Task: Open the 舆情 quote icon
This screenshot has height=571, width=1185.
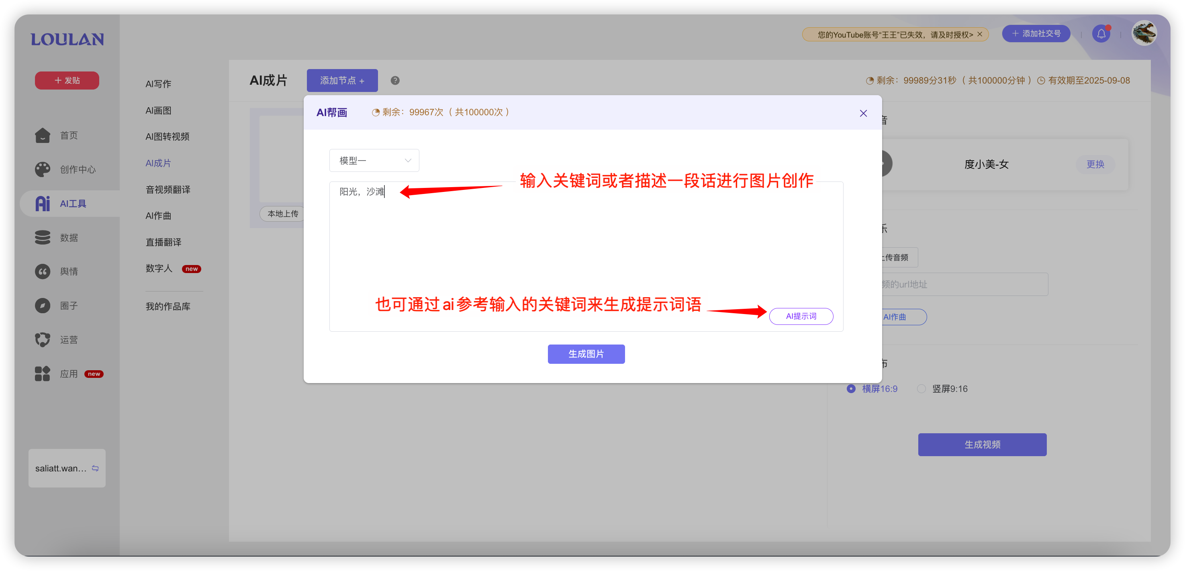Action: point(42,271)
